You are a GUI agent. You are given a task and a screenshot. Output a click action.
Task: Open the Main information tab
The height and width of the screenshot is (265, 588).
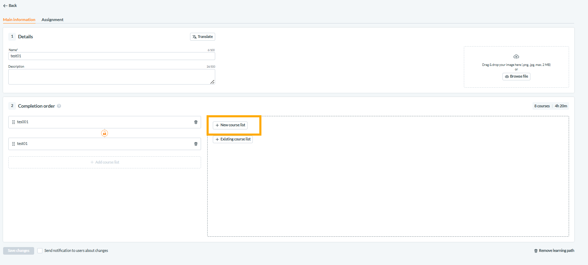click(x=19, y=20)
